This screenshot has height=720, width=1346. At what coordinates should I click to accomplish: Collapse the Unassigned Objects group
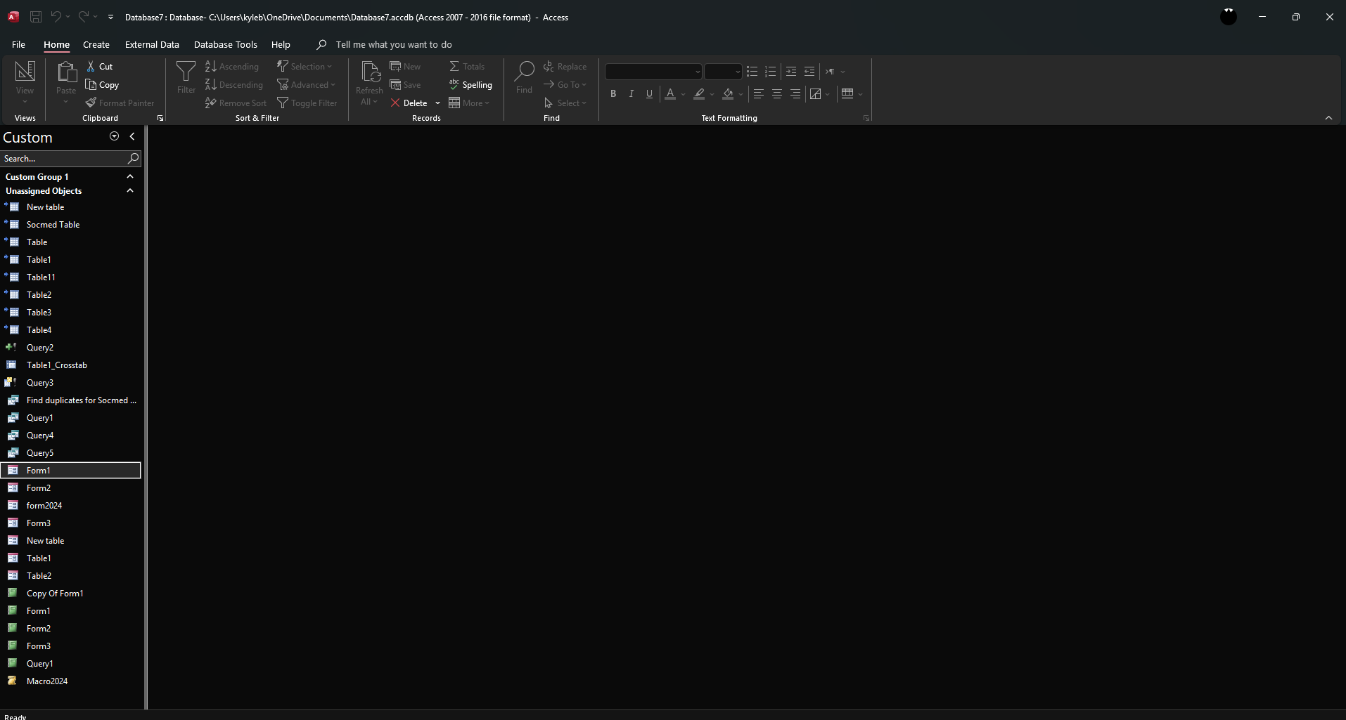point(130,190)
